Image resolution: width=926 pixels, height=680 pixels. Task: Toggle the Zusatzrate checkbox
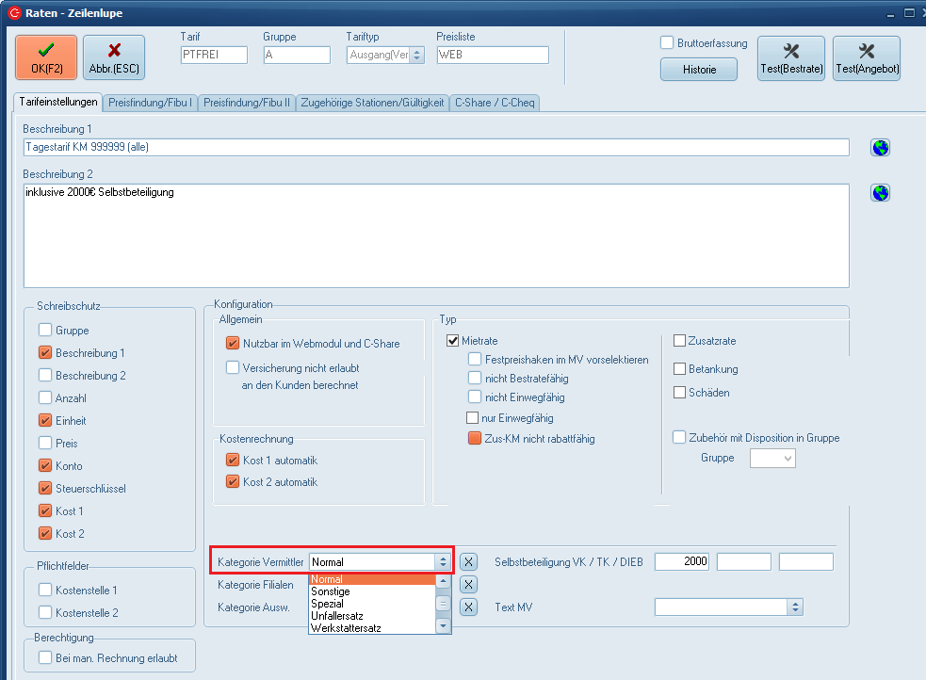pos(680,341)
